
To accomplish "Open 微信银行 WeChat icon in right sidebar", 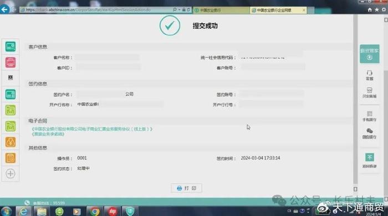I will coord(370,131).
